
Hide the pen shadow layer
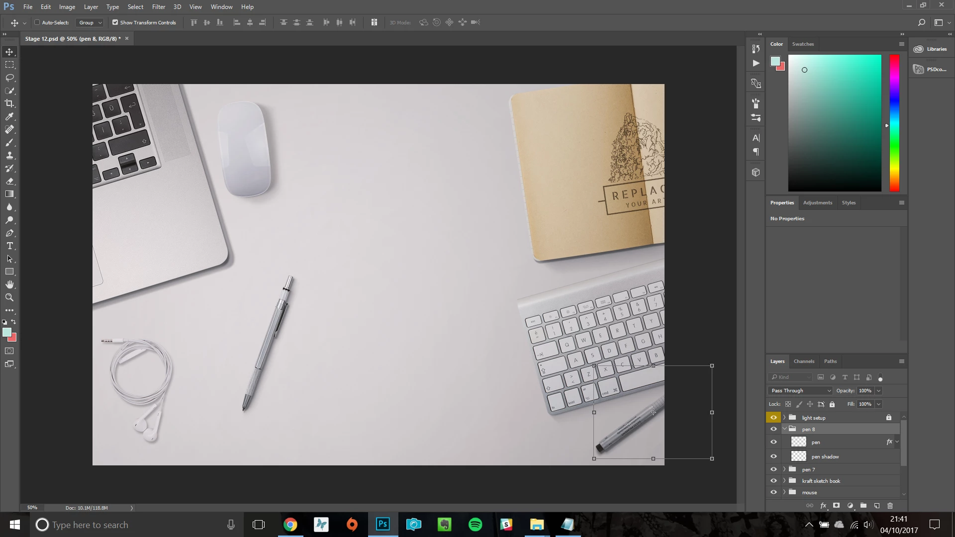click(773, 456)
